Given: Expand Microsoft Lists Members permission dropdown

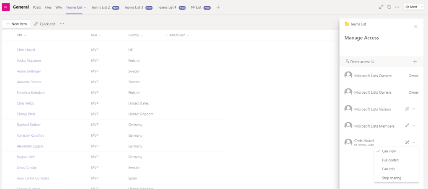Looking at the screenshot, I should [x=414, y=125].
